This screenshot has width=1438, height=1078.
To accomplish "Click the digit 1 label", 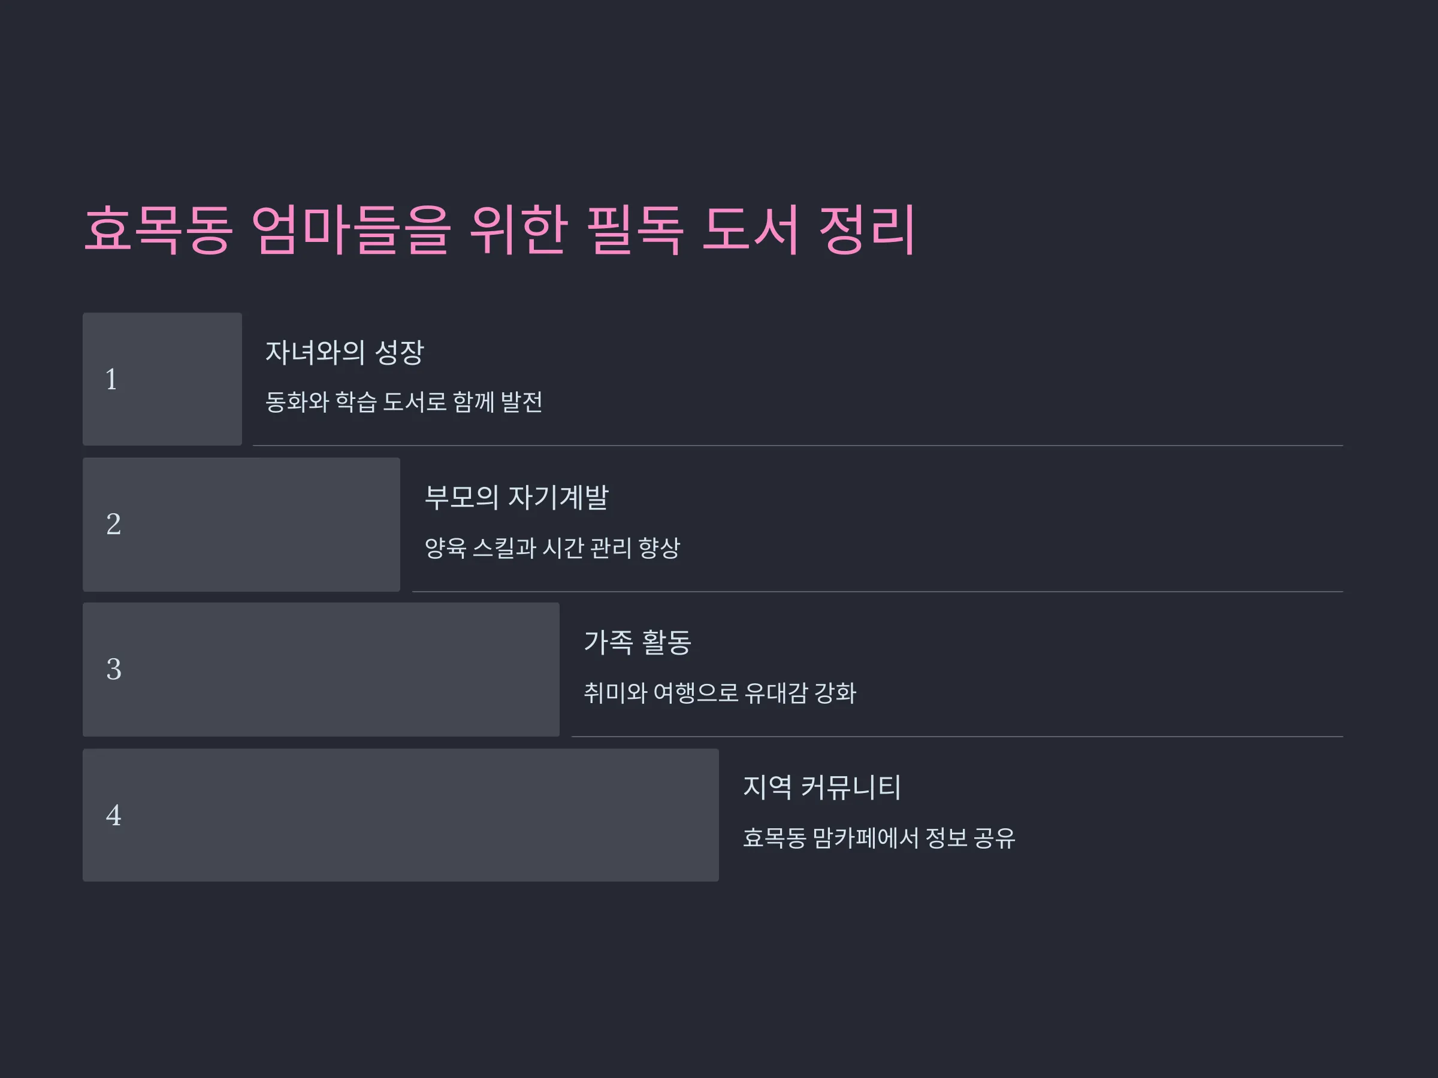I will tap(111, 380).
